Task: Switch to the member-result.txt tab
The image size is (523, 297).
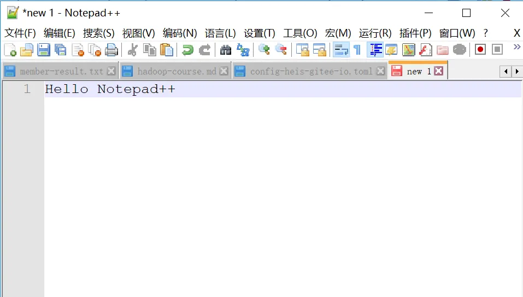Action: click(x=61, y=71)
